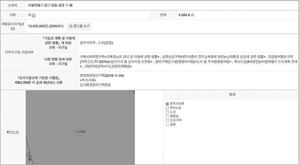Viewport: 299px width, 165px height.
Task: Click the 국토의 계획 및 이용에 관한 법률 label
Action: pos(58,43)
